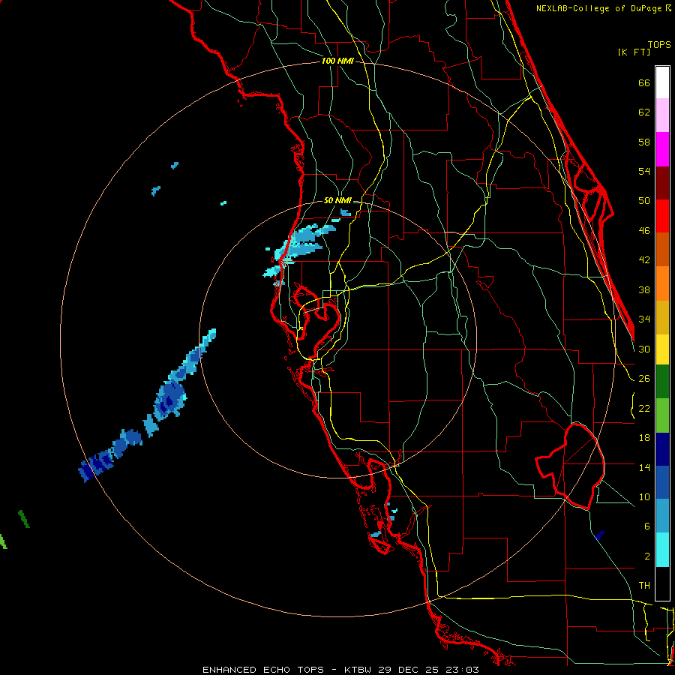675x675 pixels.
Task: Click the cyan 2 kft legend swatch
Action: click(x=662, y=550)
